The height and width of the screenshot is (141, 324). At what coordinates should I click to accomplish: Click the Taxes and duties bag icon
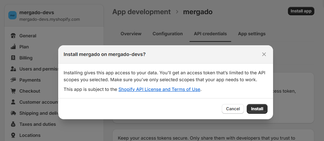tap(13, 124)
